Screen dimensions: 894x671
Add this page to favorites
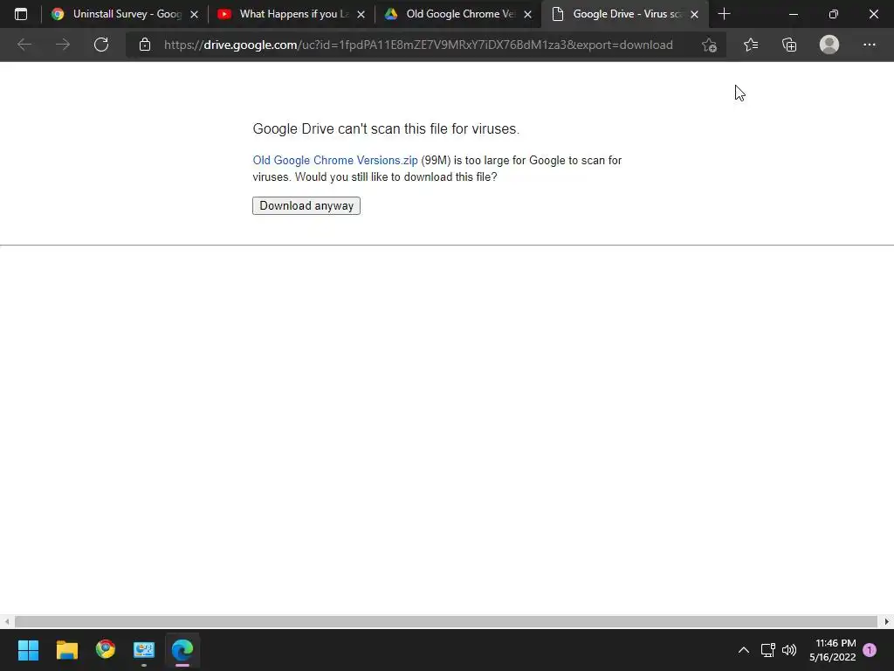click(709, 45)
